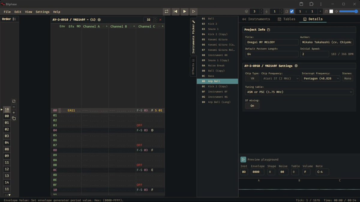Open envelope ratio dropdown arrow

pos(320,11)
